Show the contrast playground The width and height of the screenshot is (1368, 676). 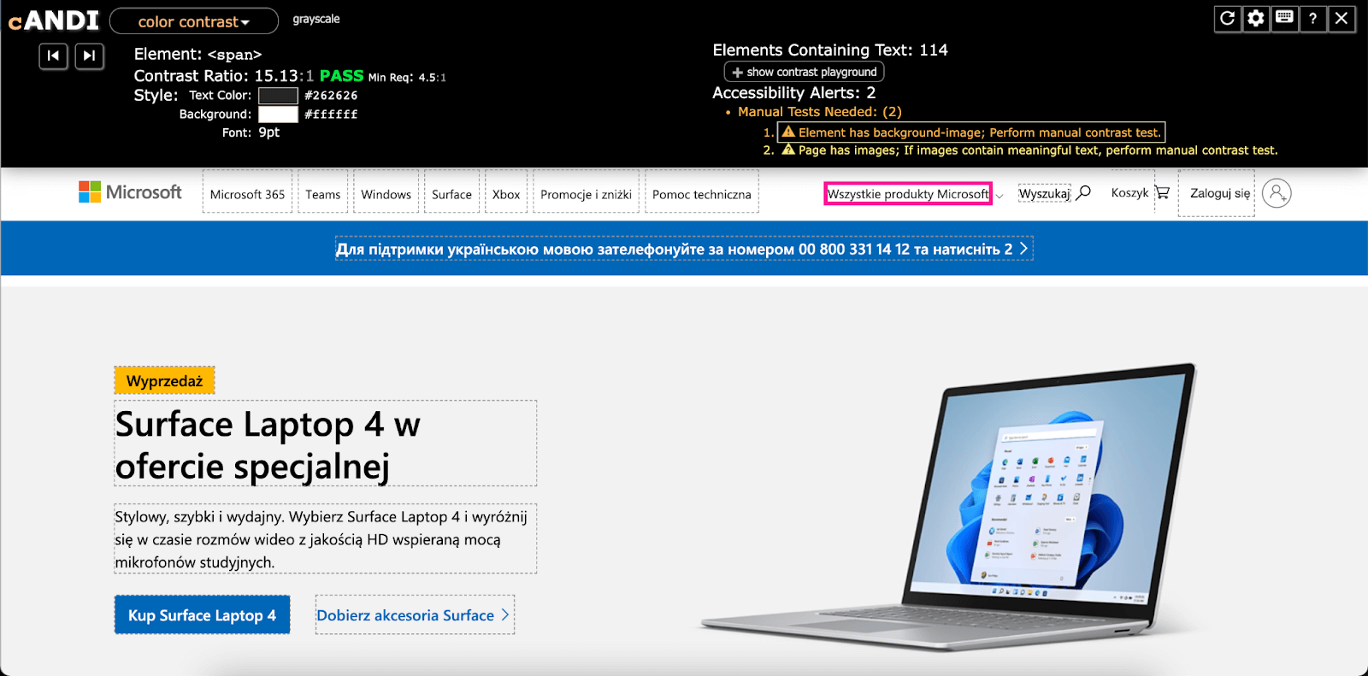[804, 72]
